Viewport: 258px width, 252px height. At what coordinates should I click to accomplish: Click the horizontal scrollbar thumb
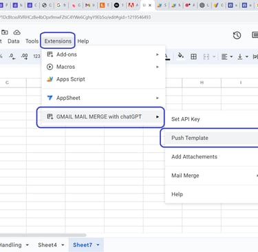pos(43,235)
